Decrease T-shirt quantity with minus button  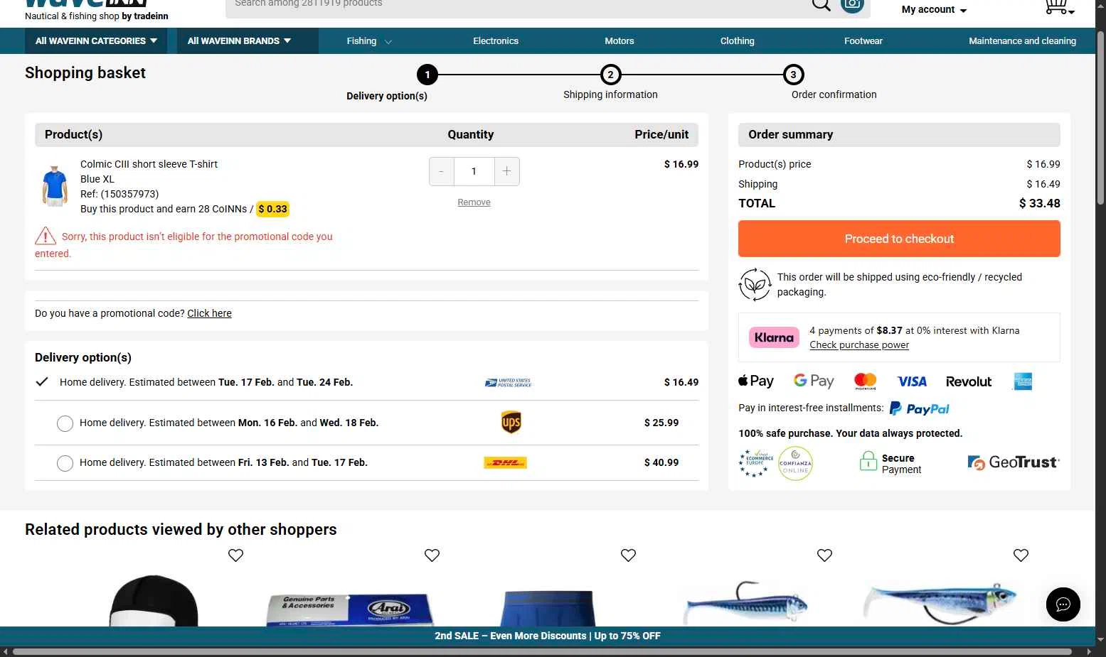point(442,171)
